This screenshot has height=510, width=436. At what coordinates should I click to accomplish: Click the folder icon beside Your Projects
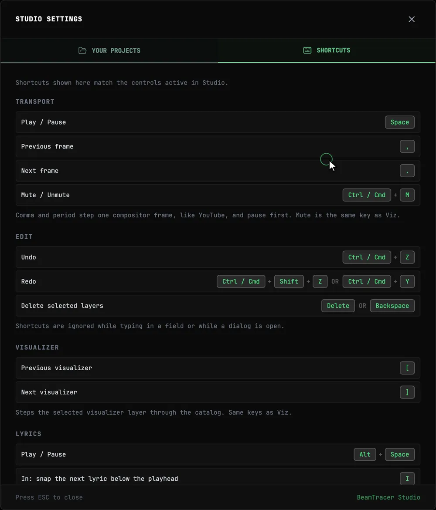pyautogui.click(x=82, y=51)
